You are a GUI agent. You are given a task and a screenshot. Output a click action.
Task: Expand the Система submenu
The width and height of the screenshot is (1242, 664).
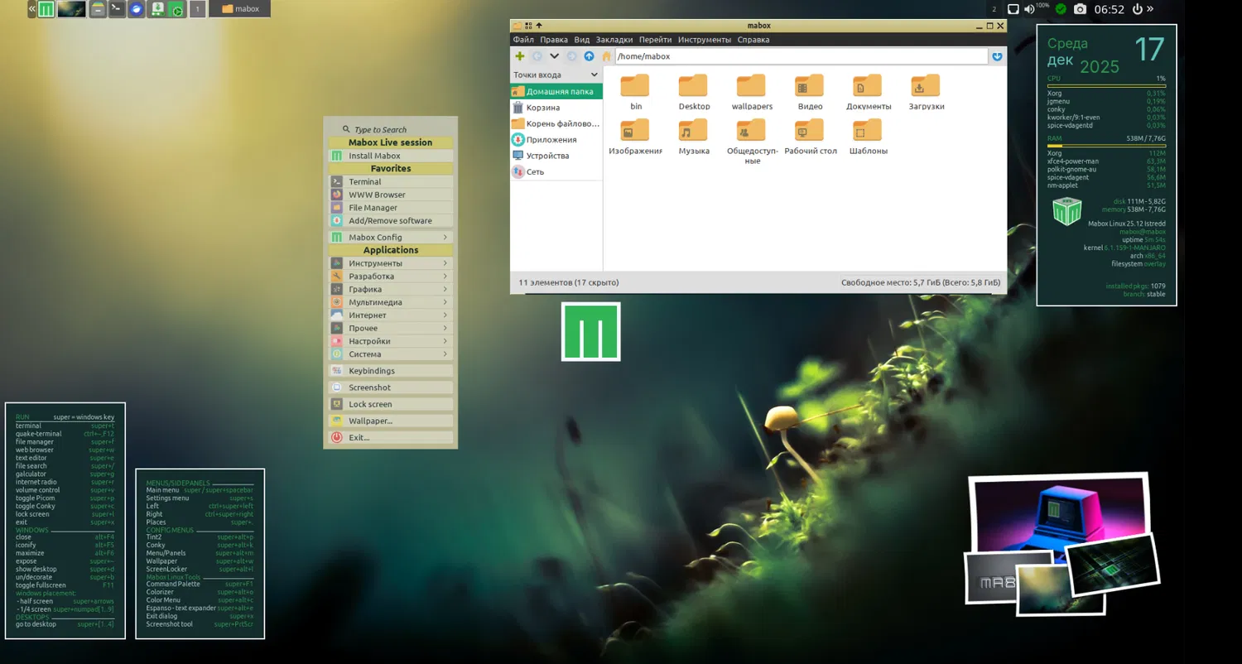coord(391,354)
